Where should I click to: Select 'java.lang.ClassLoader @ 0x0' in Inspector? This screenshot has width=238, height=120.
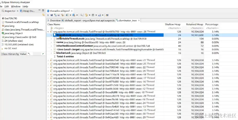(20, 37)
